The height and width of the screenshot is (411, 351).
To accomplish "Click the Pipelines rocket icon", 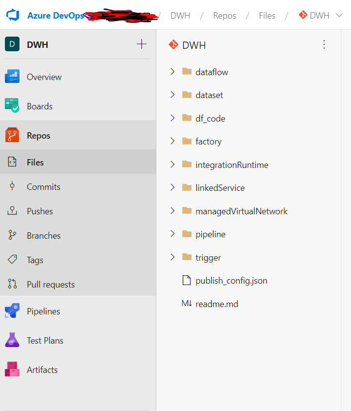I will tap(12, 310).
